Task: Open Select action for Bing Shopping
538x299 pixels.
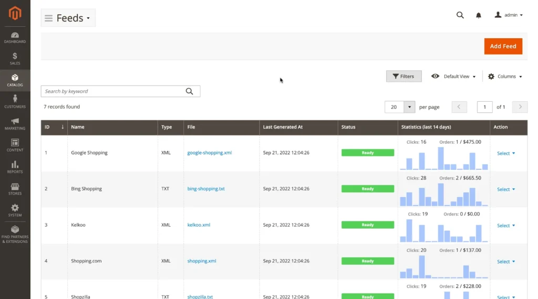Action: click(506, 189)
